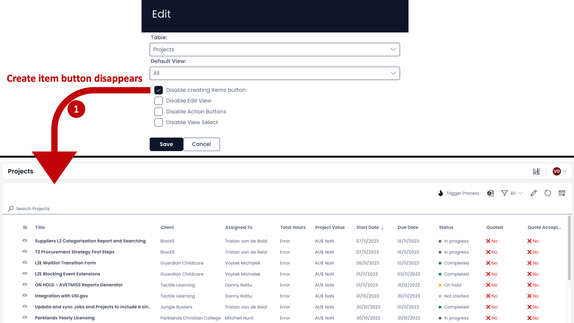This screenshot has width=574, height=323.
Task: Click Mitchell Hunt in Assigned To column
Action: point(239,318)
